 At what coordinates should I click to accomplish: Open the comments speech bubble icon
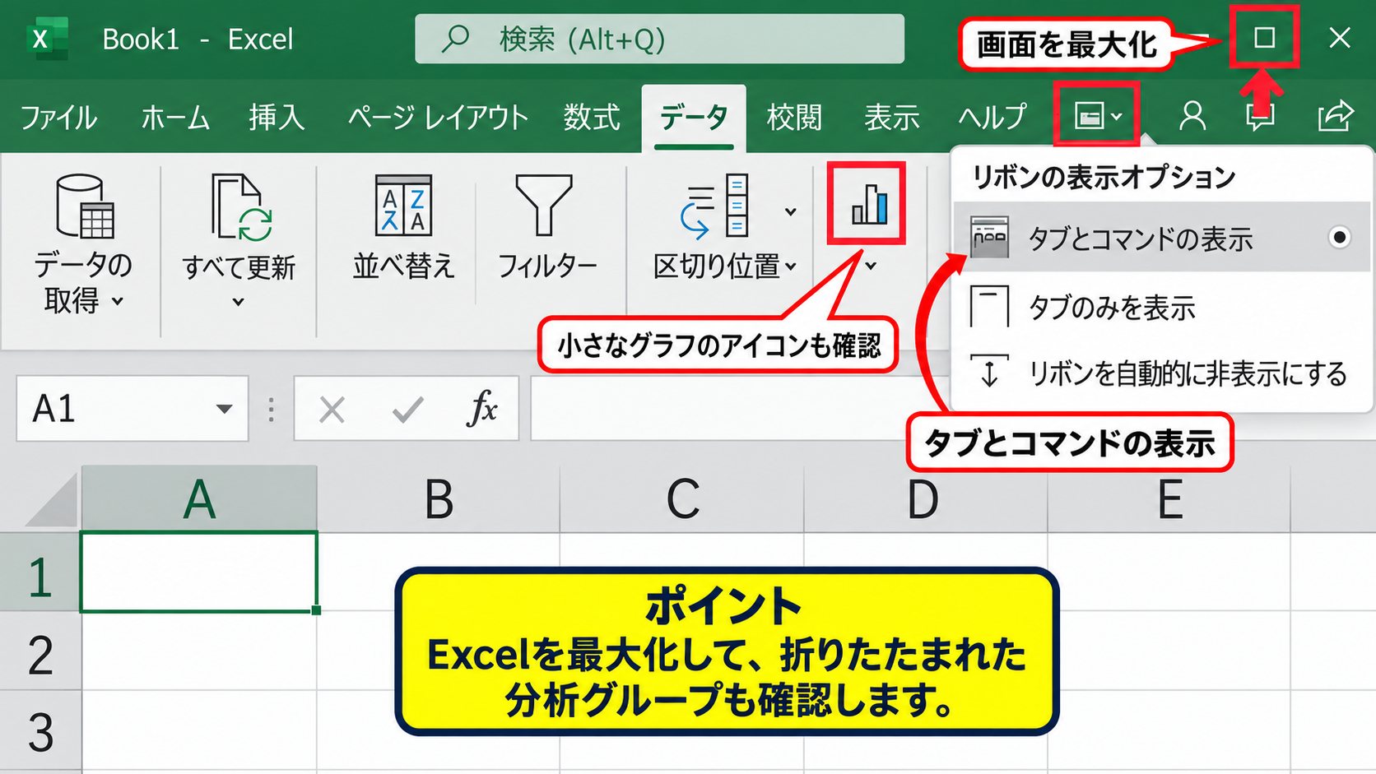pos(1260,116)
